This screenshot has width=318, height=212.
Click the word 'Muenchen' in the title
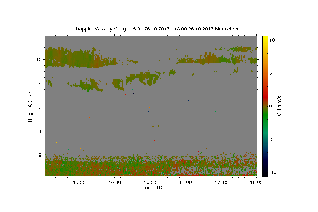[227, 29]
